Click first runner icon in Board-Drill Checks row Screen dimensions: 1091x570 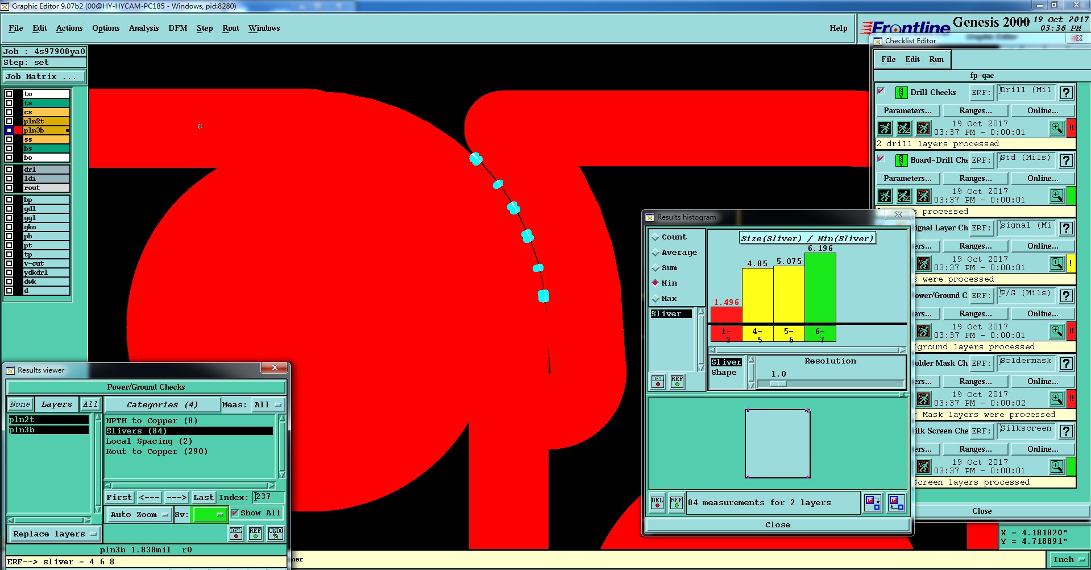pyautogui.click(x=885, y=196)
